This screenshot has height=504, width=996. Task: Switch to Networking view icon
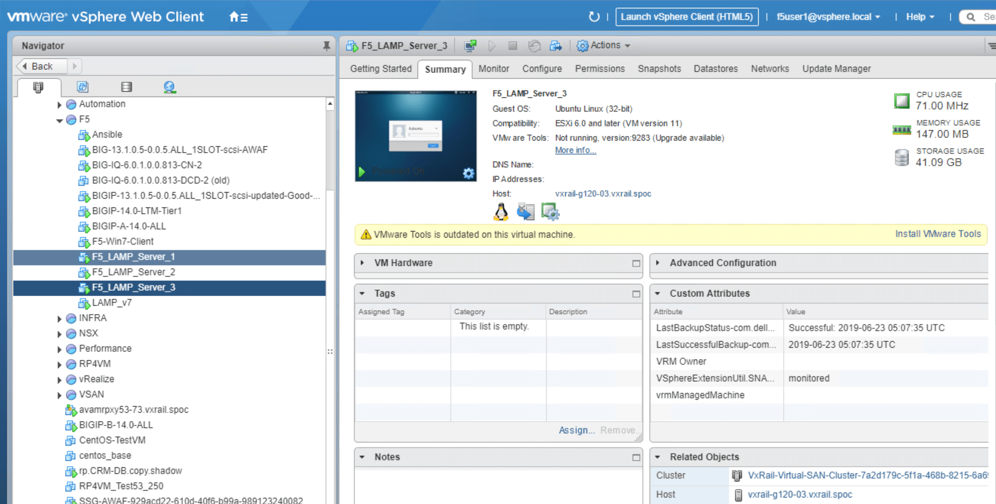(170, 87)
